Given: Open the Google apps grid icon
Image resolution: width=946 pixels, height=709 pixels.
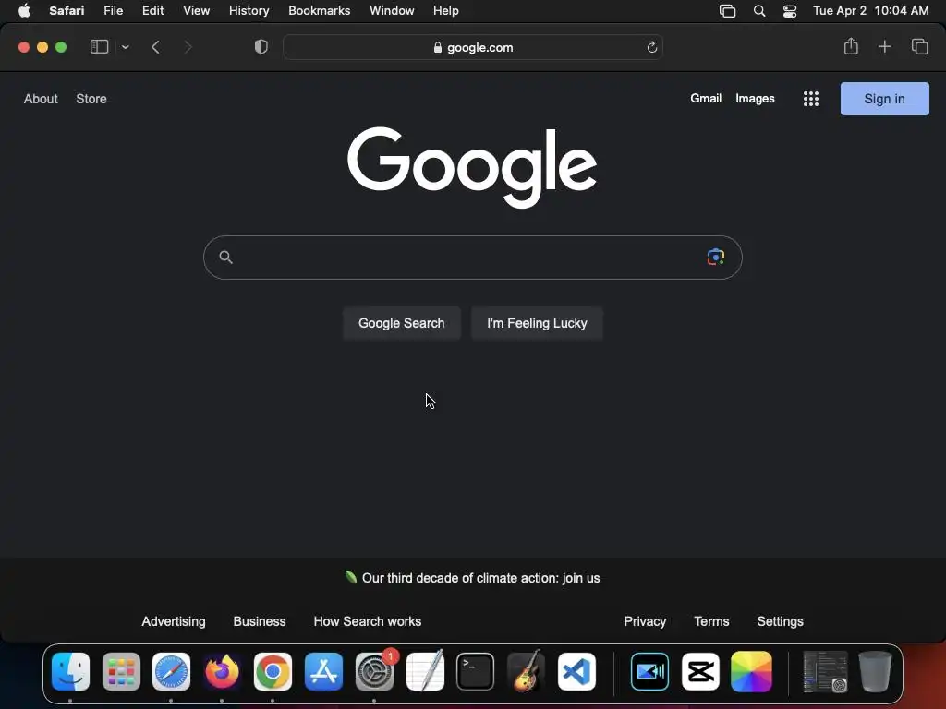Looking at the screenshot, I should pyautogui.click(x=811, y=99).
